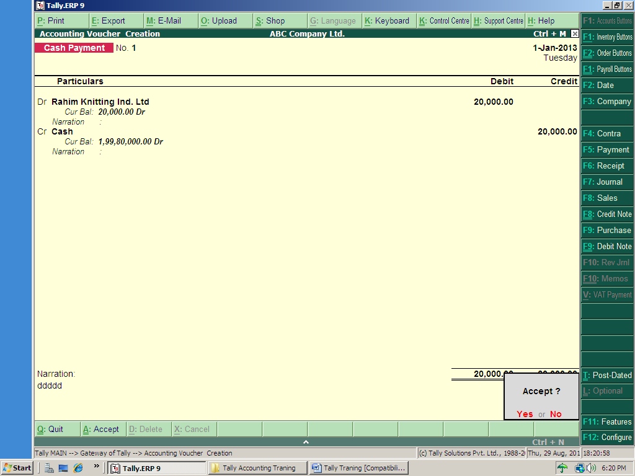Open F3 Company selector

point(606,101)
